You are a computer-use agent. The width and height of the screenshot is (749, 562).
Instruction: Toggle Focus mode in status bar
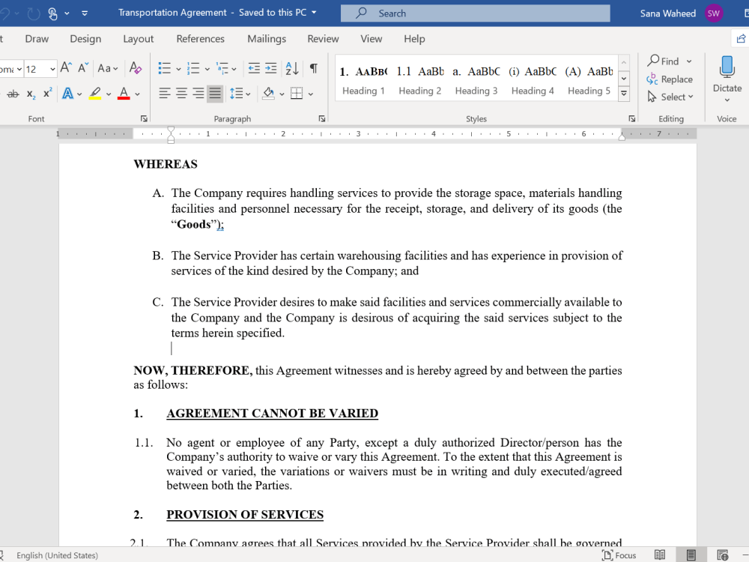619,555
